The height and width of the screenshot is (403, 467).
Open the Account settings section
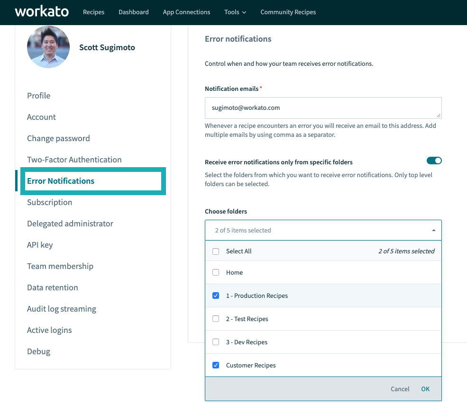(x=41, y=117)
